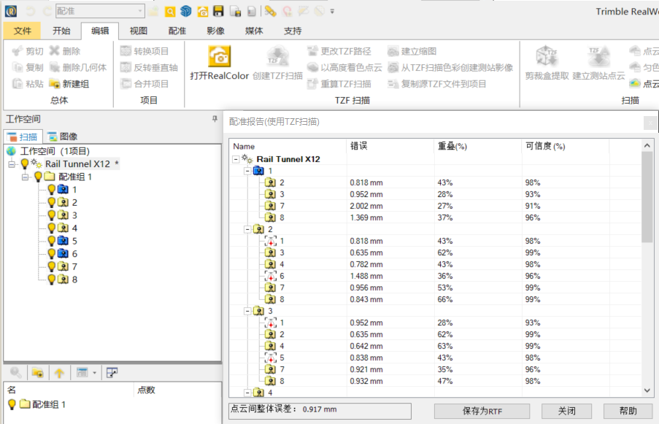Open the quick access toolbar customize arrow
This screenshot has height=424, width=659.
pyautogui.click(x=332, y=12)
